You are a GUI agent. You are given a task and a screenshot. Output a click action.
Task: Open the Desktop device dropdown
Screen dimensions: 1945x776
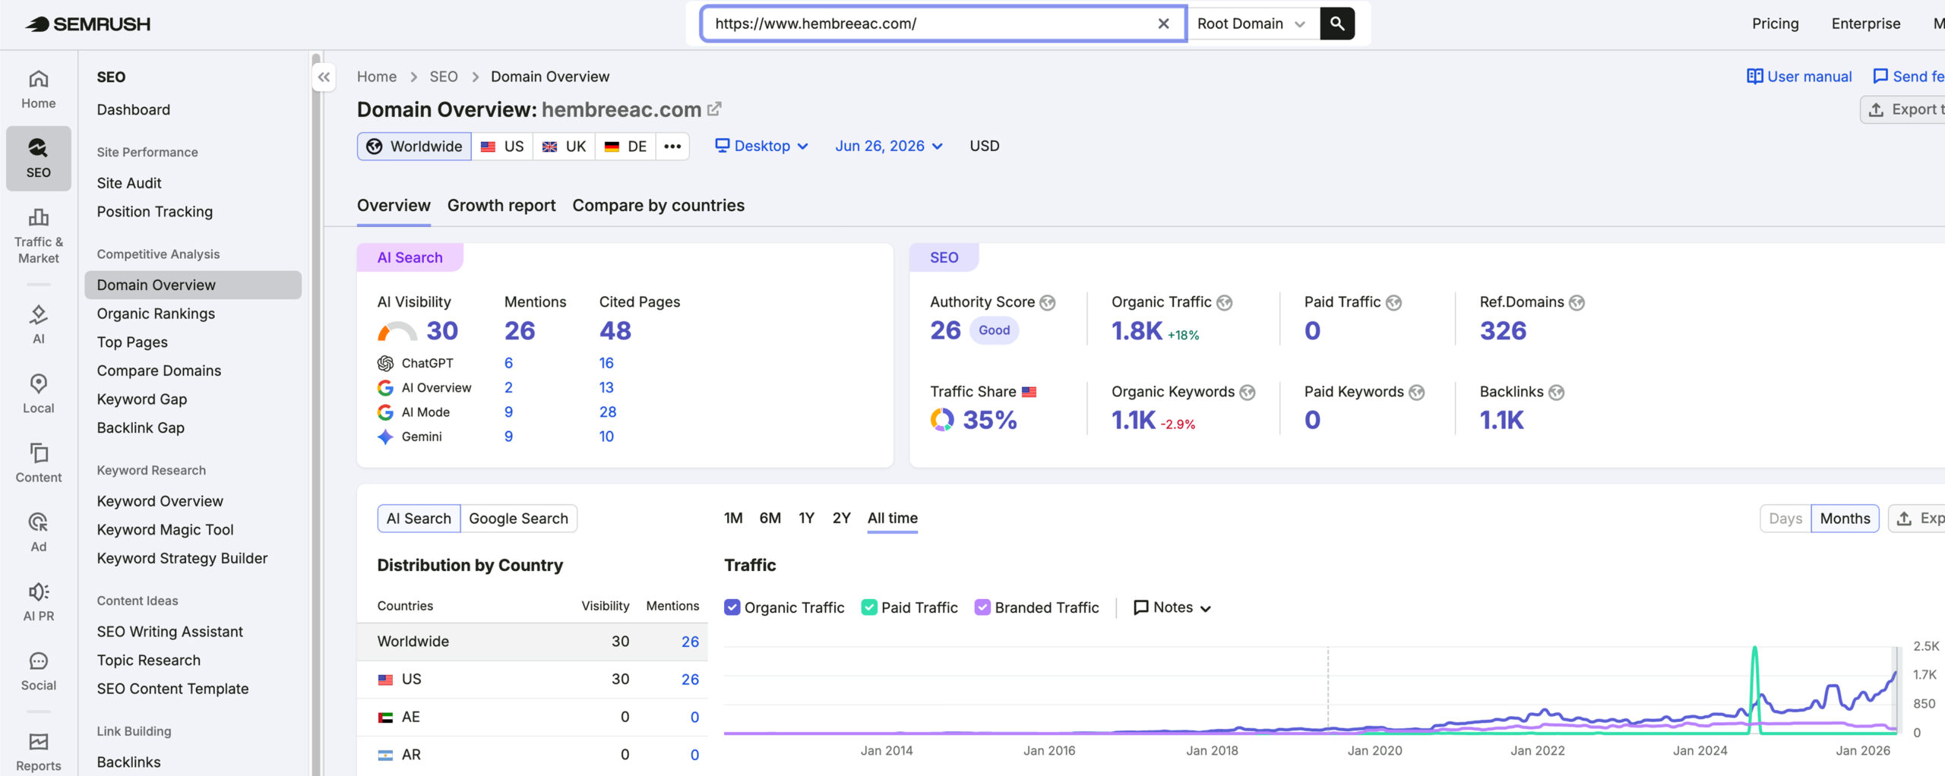pos(761,146)
